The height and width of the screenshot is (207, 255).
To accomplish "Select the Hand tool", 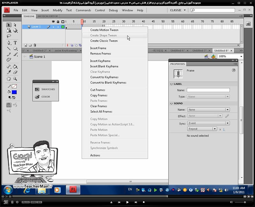I will tap(9, 79).
